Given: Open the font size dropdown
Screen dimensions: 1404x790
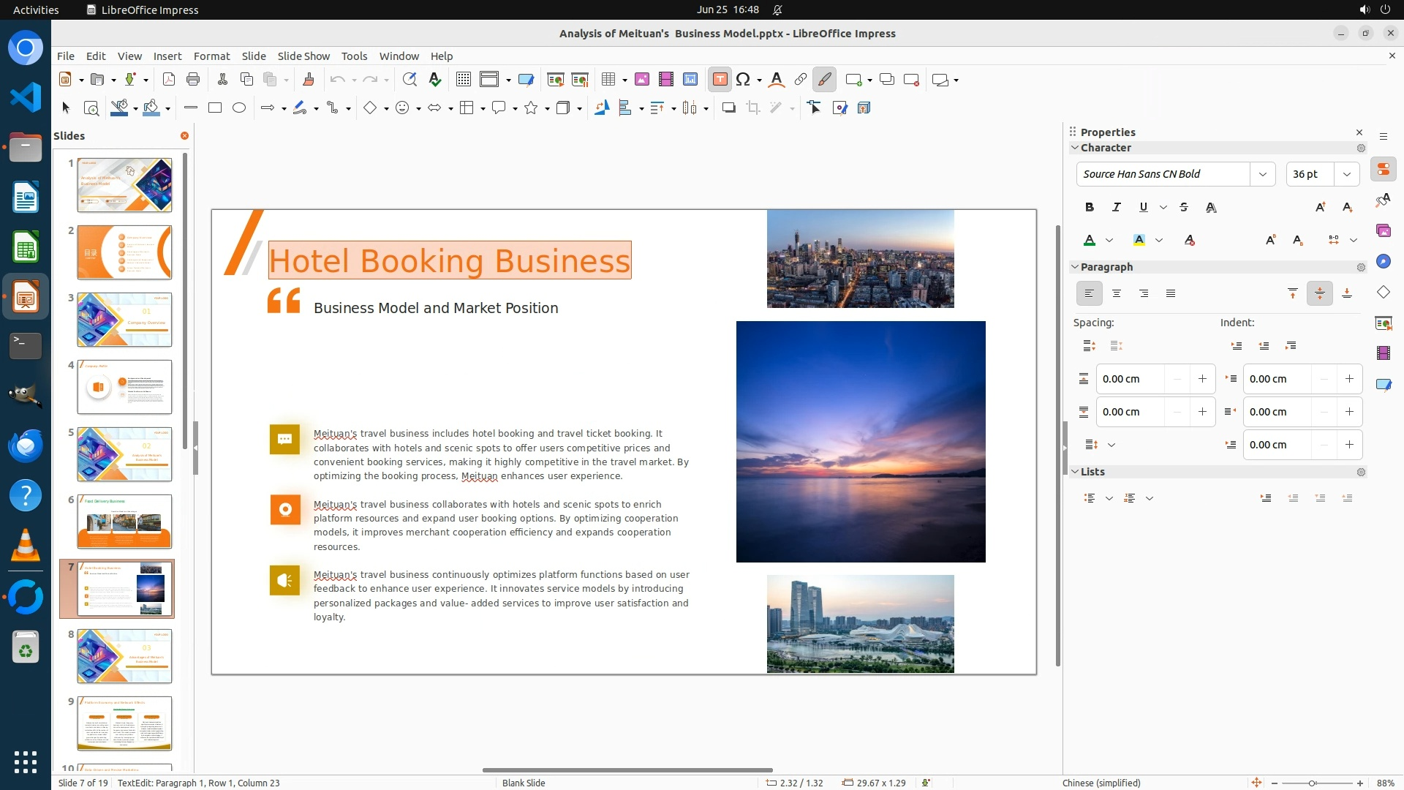Looking at the screenshot, I should pyautogui.click(x=1346, y=174).
